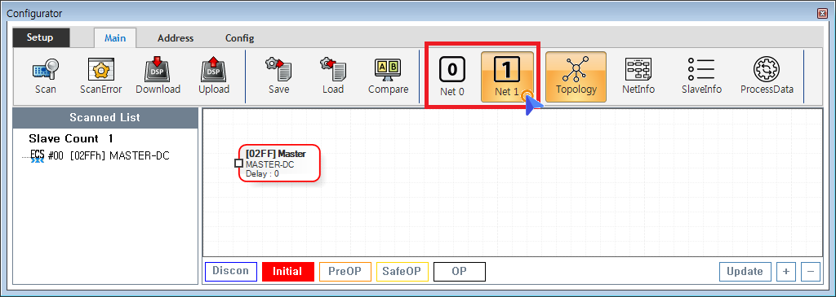Zoom in with the plus button
Viewport: 836px width, 297px height.
click(786, 272)
